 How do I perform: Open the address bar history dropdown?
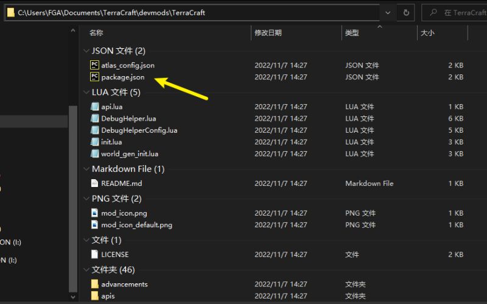(x=388, y=13)
